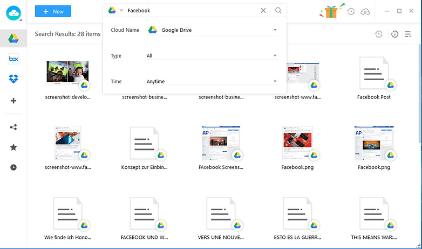Open the task history clock icon in toolbar
The image size is (422, 249).
(x=379, y=34)
